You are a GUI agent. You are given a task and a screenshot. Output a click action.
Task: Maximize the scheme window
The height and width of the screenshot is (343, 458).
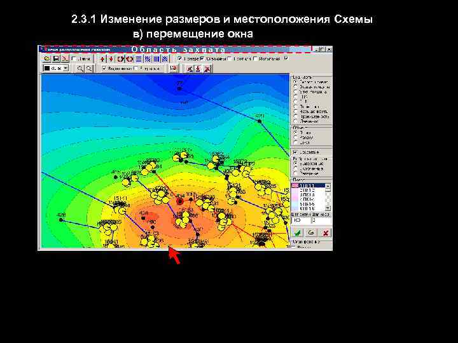pos(323,50)
